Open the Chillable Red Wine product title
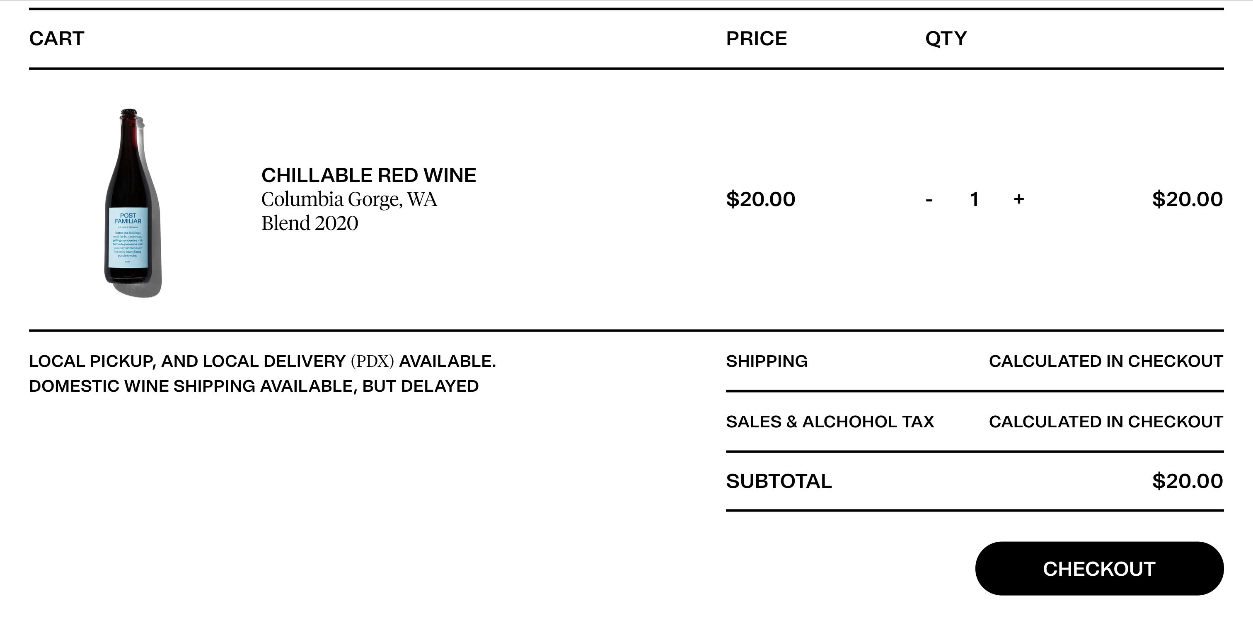The height and width of the screenshot is (635, 1253). coord(368,175)
